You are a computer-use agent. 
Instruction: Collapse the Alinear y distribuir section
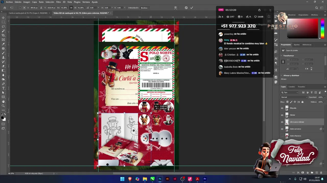[282, 75]
